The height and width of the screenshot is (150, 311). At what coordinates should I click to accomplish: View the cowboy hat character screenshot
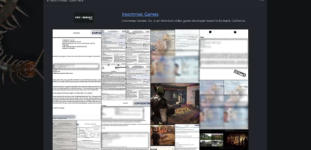pos(163,135)
